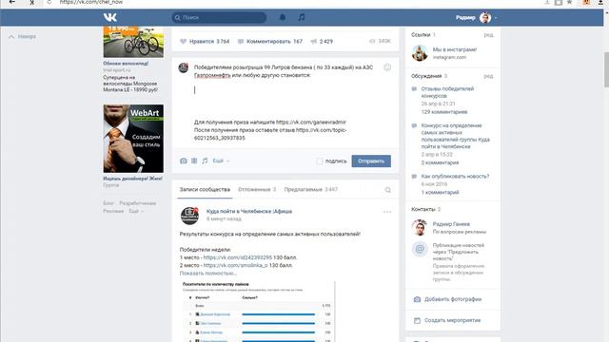
Task: Click the Отправить button
Action: coord(371,161)
